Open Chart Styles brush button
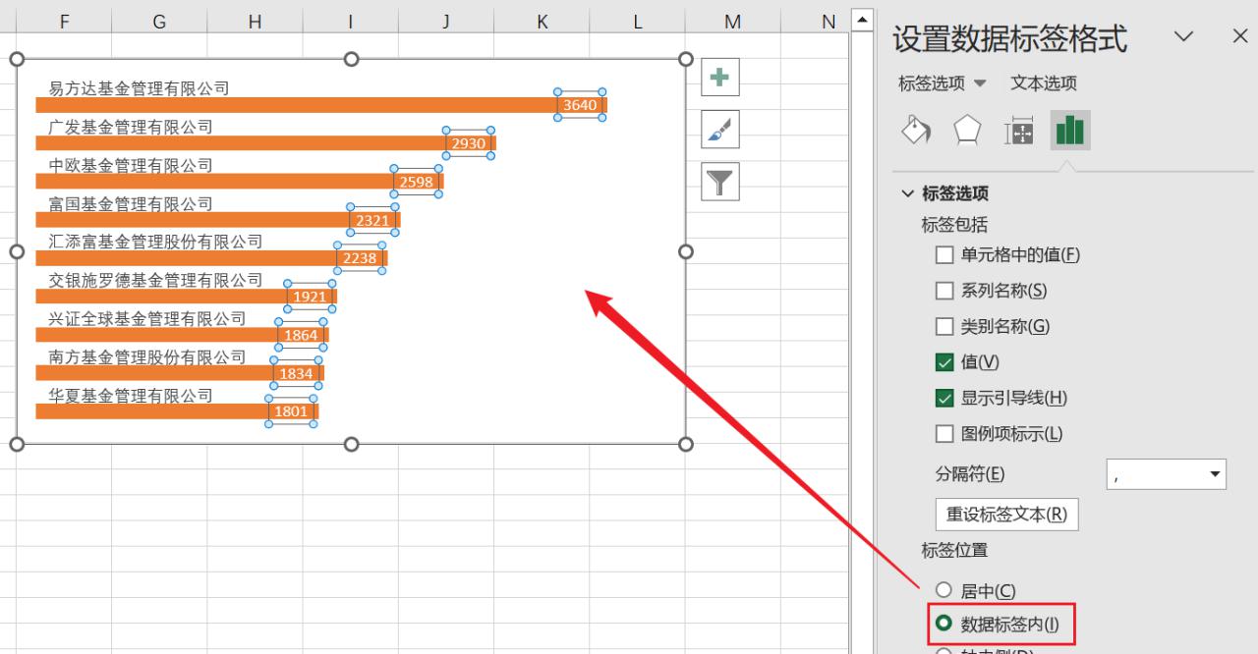 720,130
